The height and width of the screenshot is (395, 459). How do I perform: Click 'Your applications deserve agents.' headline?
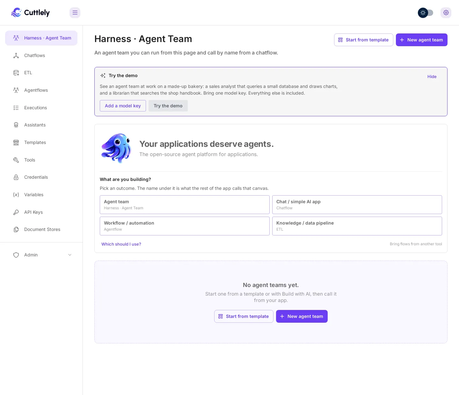[x=207, y=144]
